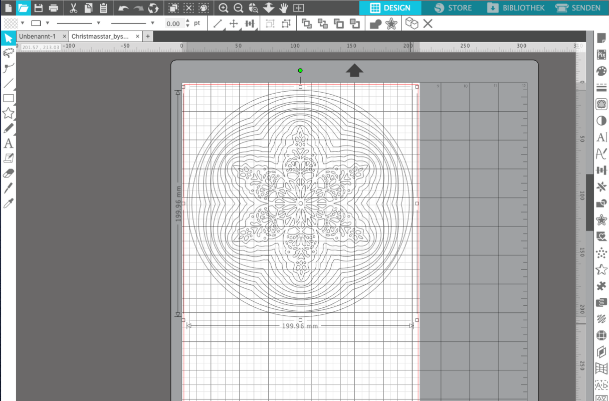609x401 pixels.
Task: Switch to the Unbenannt-1 document tab
Action: [37, 37]
